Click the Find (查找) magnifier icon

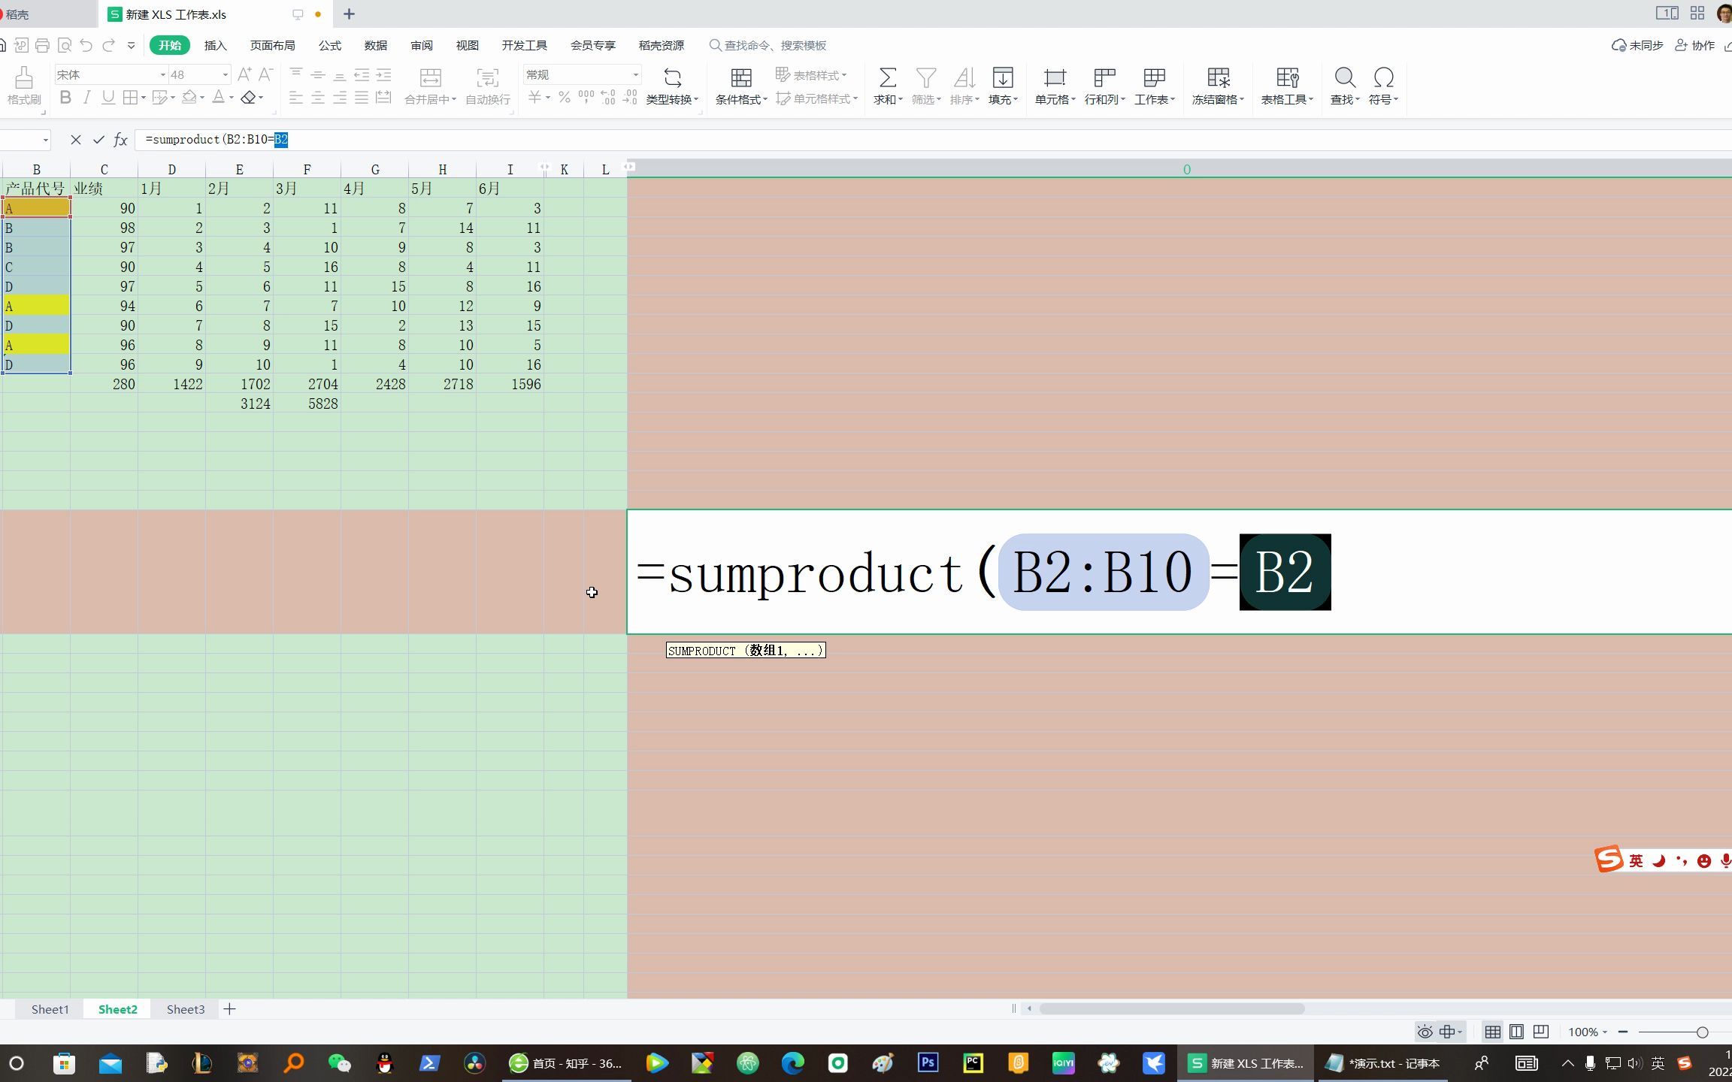pos(1344,77)
